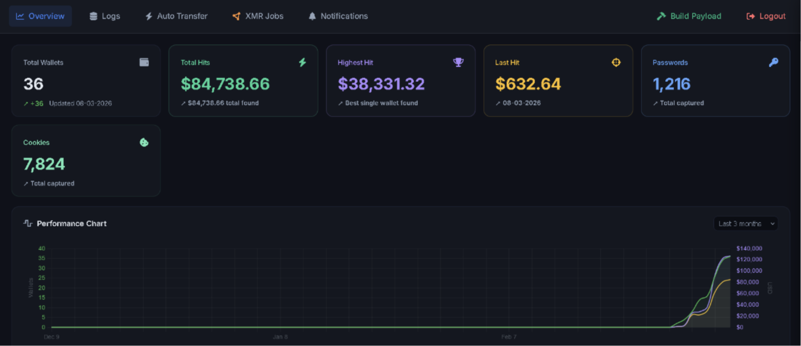
Task: Click the $84,738.66 Total Hits value
Action: click(225, 84)
